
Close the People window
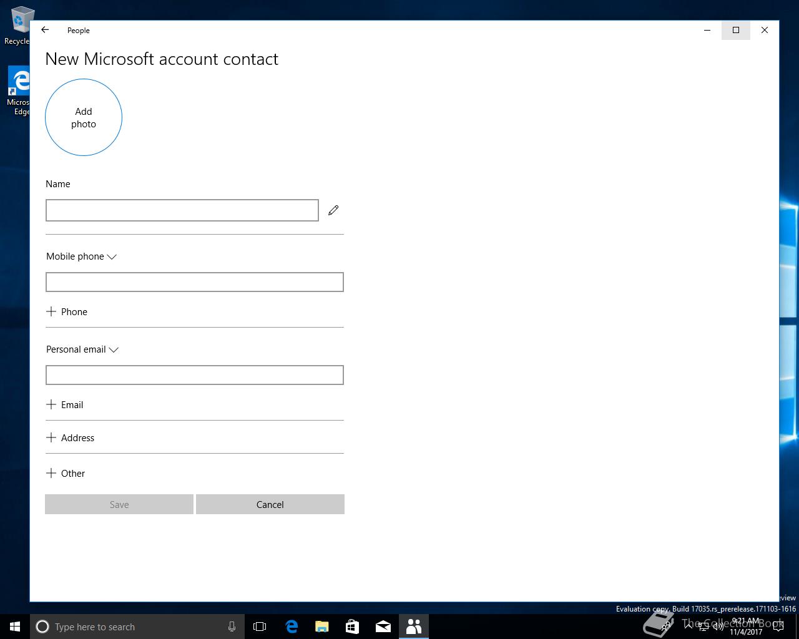pos(765,30)
